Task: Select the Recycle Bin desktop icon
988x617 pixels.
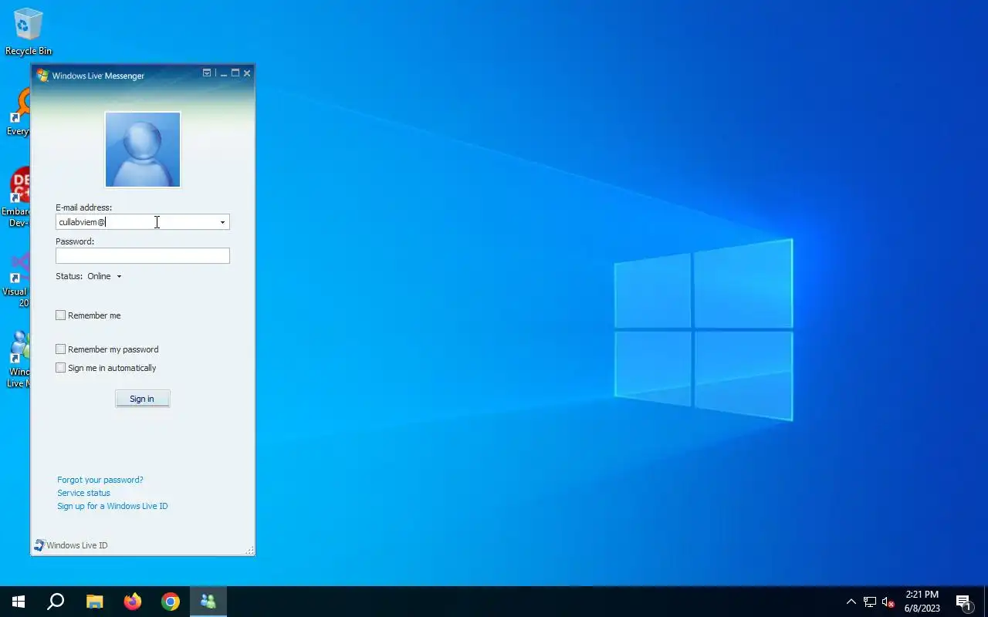Action: (x=29, y=32)
